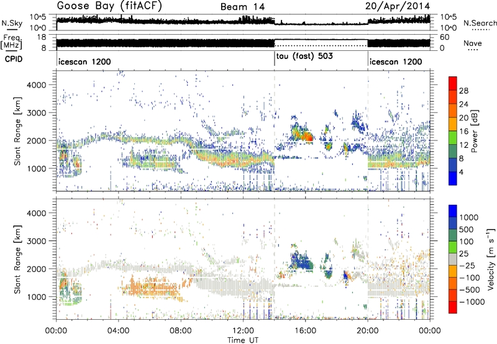Click the '16:00' time axis tick label
497x344 pixels.
pyautogui.click(x=306, y=331)
